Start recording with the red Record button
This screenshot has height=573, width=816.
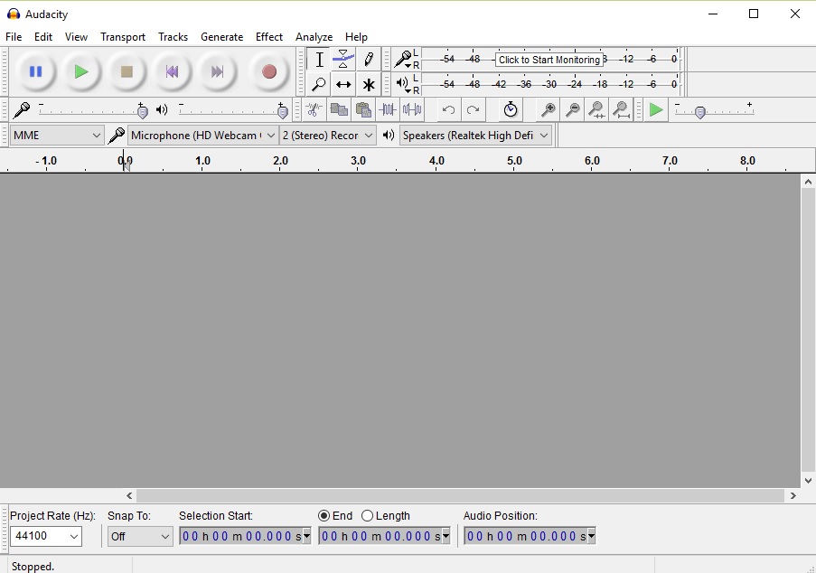269,71
